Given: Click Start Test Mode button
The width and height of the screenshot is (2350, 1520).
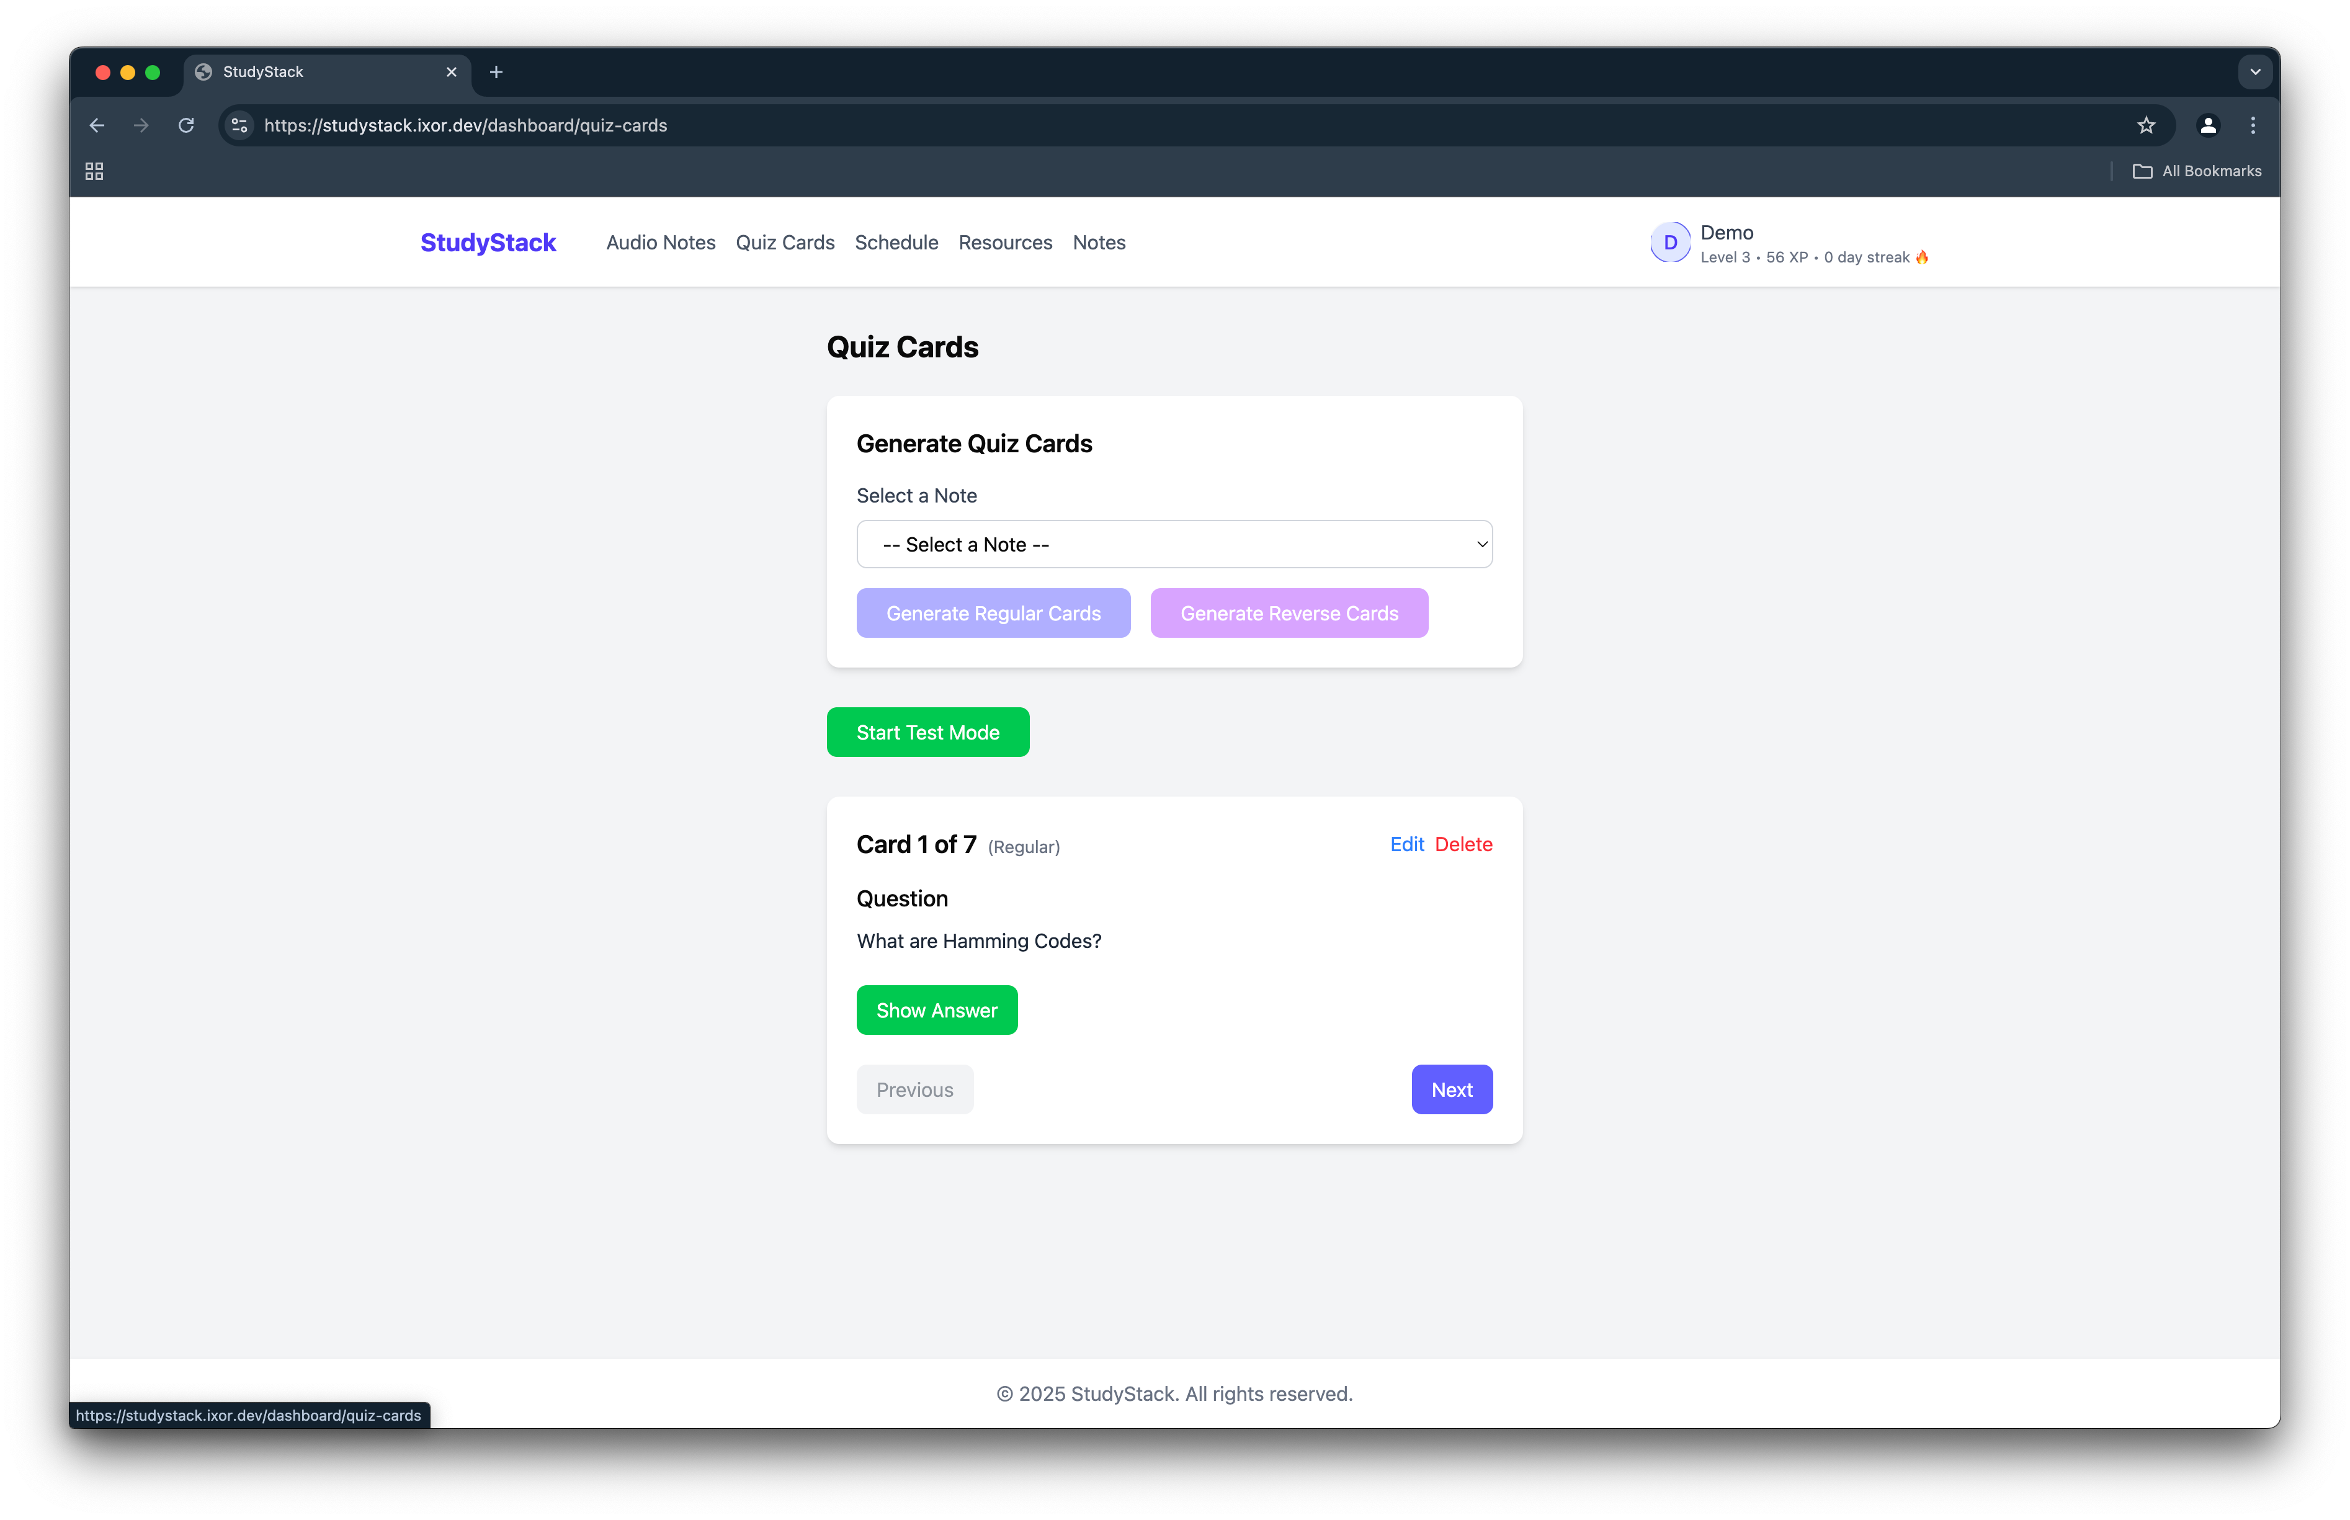Looking at the screenshot, I should coord(927,732).
